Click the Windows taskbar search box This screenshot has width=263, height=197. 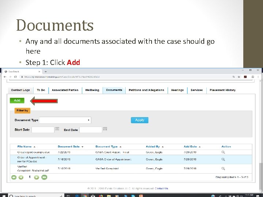pos(34,196)
